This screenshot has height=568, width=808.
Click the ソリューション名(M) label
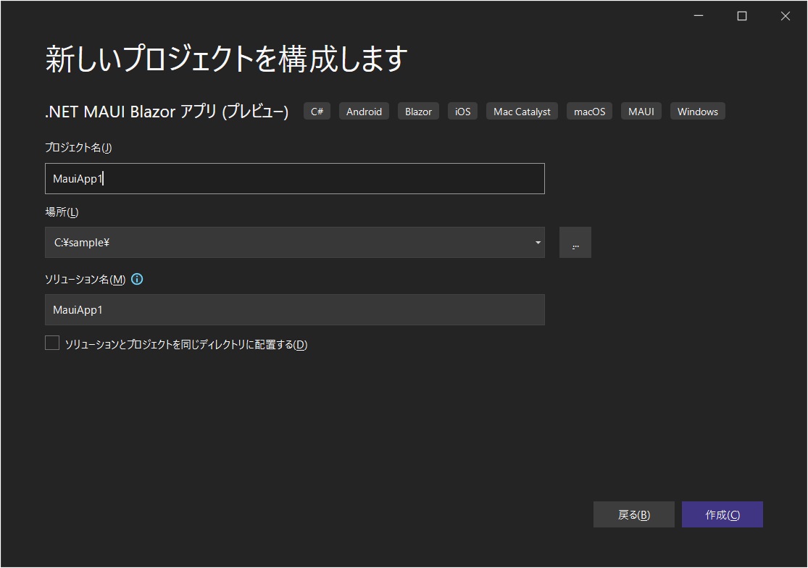coord(85,279)
